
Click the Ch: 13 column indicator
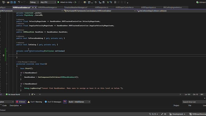tap(195, 94)
